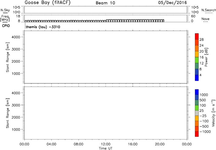Viewport: 216px width, 150px height.
Task: Click the '12' power colorbar label
Action: (x=201, y=63)
